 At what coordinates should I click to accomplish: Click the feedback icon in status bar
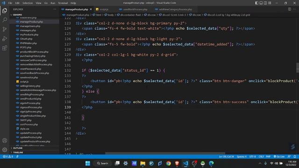(x=289, y=157)
